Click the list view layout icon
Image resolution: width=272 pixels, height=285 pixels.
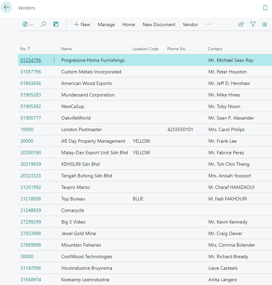[265, 24]
